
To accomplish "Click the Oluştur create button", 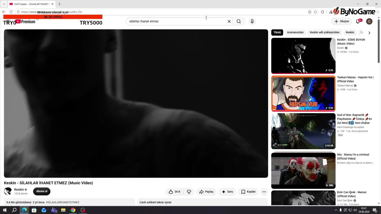I will click(x=341, y=21).
